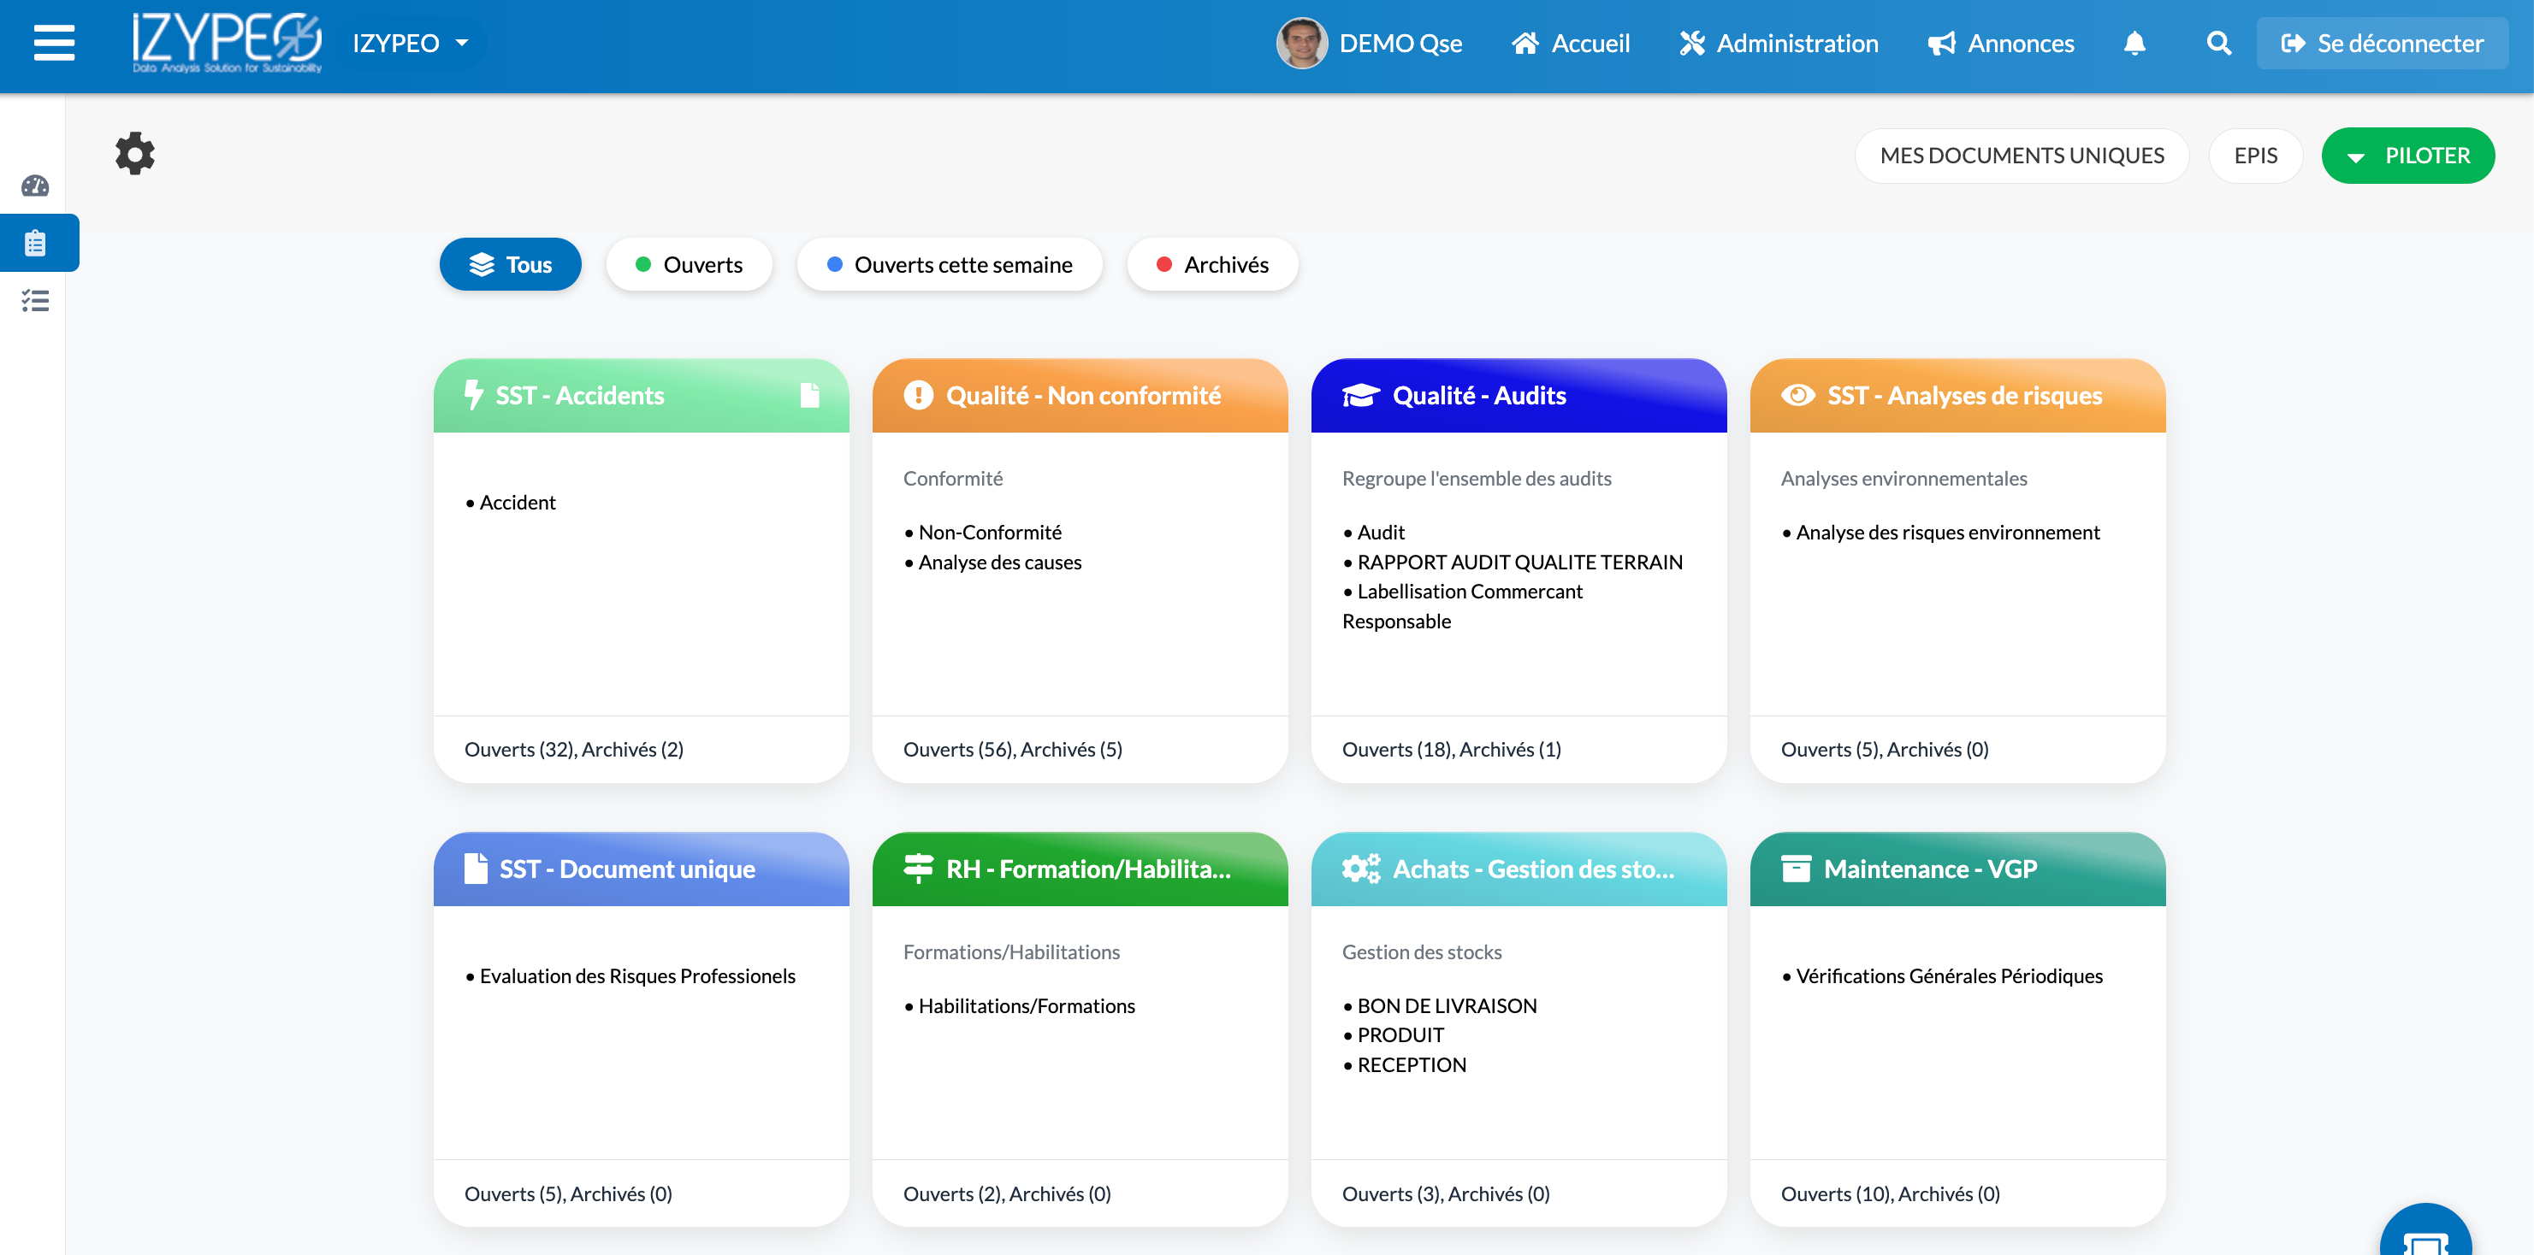Image resolution: width=2534 pixels, height=1255 pixels.
Task: Click the notification bell icon
Action: point(2134,44)
